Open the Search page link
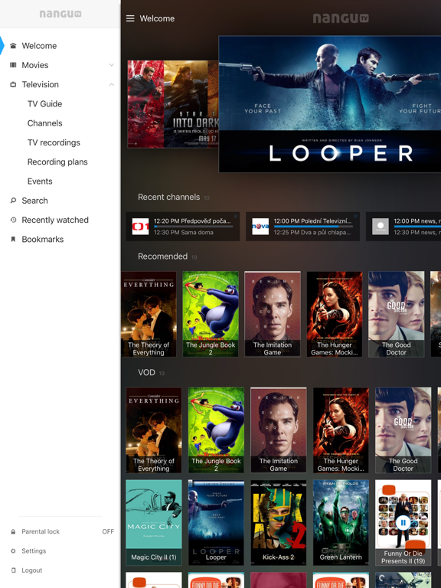This screenshot has width=441, height=588. pyautogui.click(x=34, y=201)
